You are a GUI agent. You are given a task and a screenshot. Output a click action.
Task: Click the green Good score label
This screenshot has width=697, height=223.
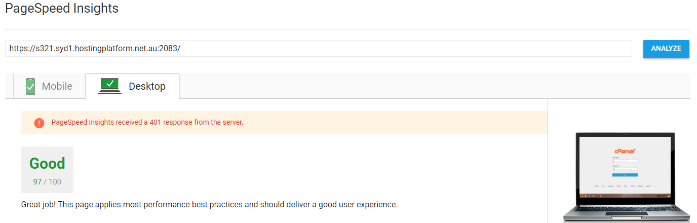(x=47, y=164)
